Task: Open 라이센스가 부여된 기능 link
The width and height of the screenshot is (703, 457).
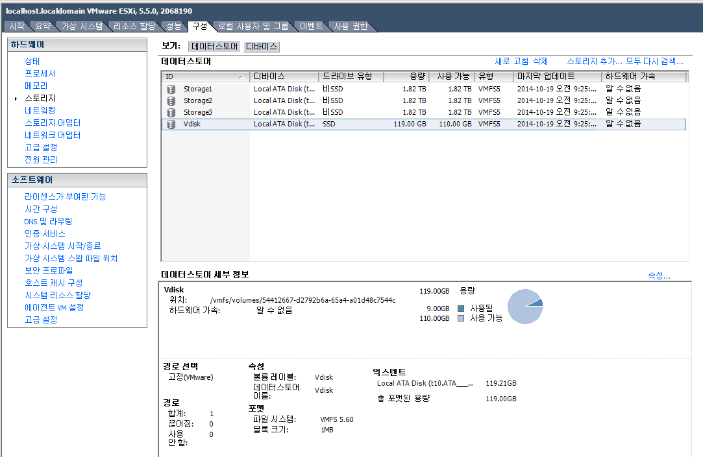Action: [x=65, y=196]
